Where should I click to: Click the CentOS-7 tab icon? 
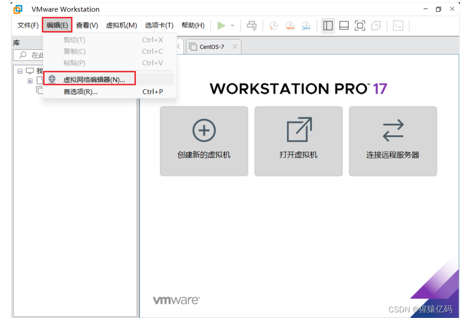[x=193, y=47]
